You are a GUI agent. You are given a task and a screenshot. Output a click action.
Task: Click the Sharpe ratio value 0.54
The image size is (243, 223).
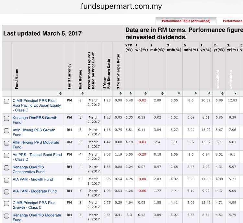118,179
